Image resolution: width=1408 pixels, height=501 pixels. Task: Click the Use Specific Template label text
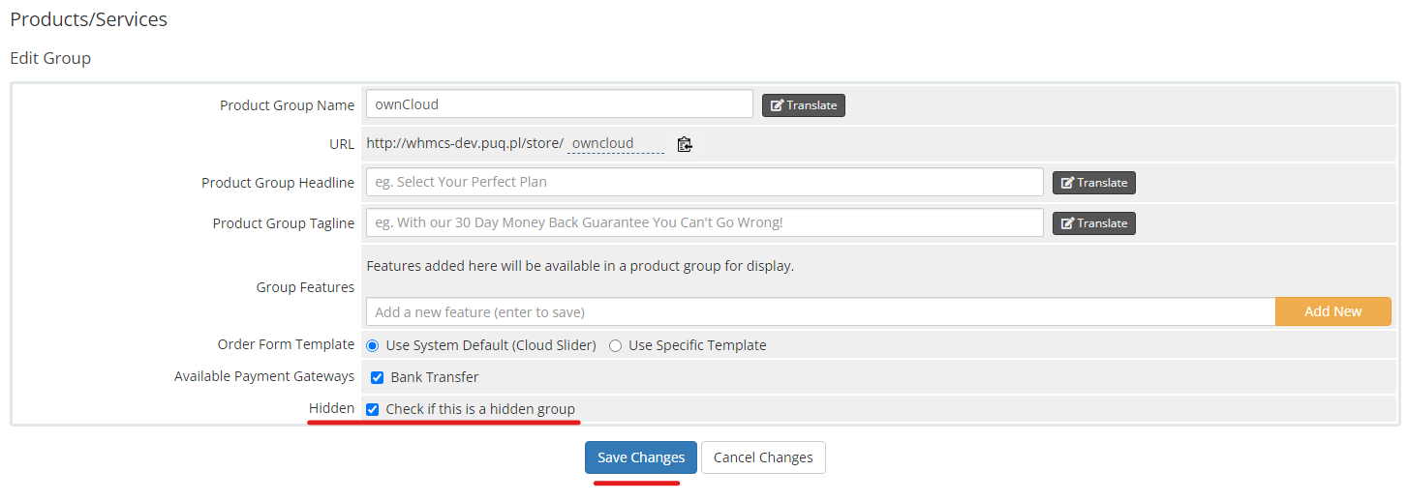(697, 345)
